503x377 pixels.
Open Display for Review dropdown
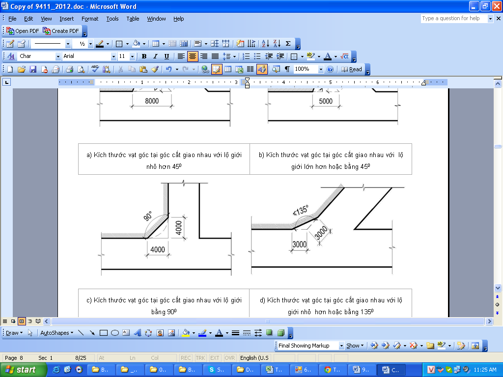click(x=341, y=346)
